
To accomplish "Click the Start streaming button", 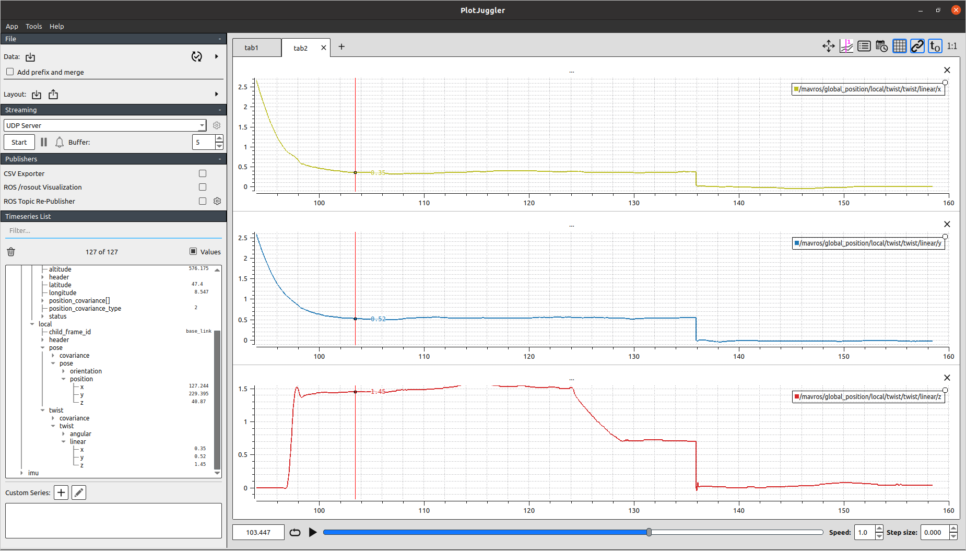I will click(19, 142).
